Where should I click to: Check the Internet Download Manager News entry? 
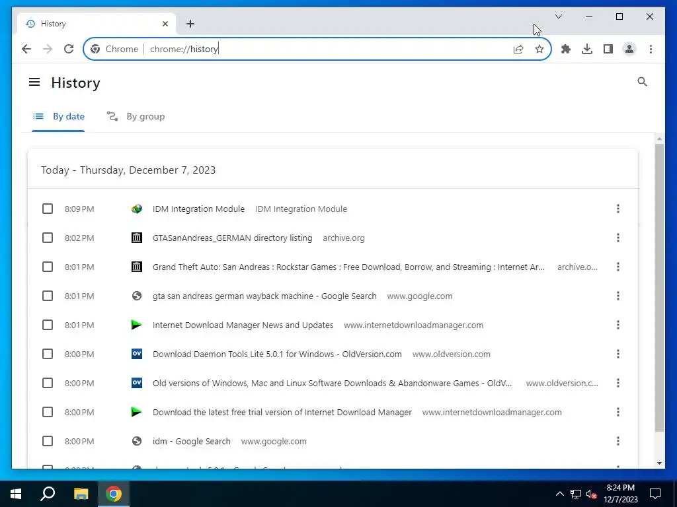(48, 325)
